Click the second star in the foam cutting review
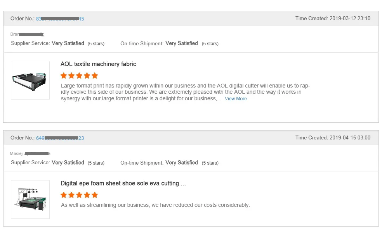This screenshot has height=244, width=382. pos(72,195)
